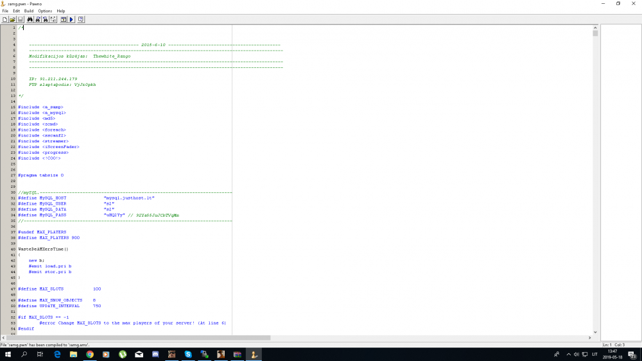Screen dimensions: 642x361
Task: Open the Build menu
Action: [x=29, y=11]
